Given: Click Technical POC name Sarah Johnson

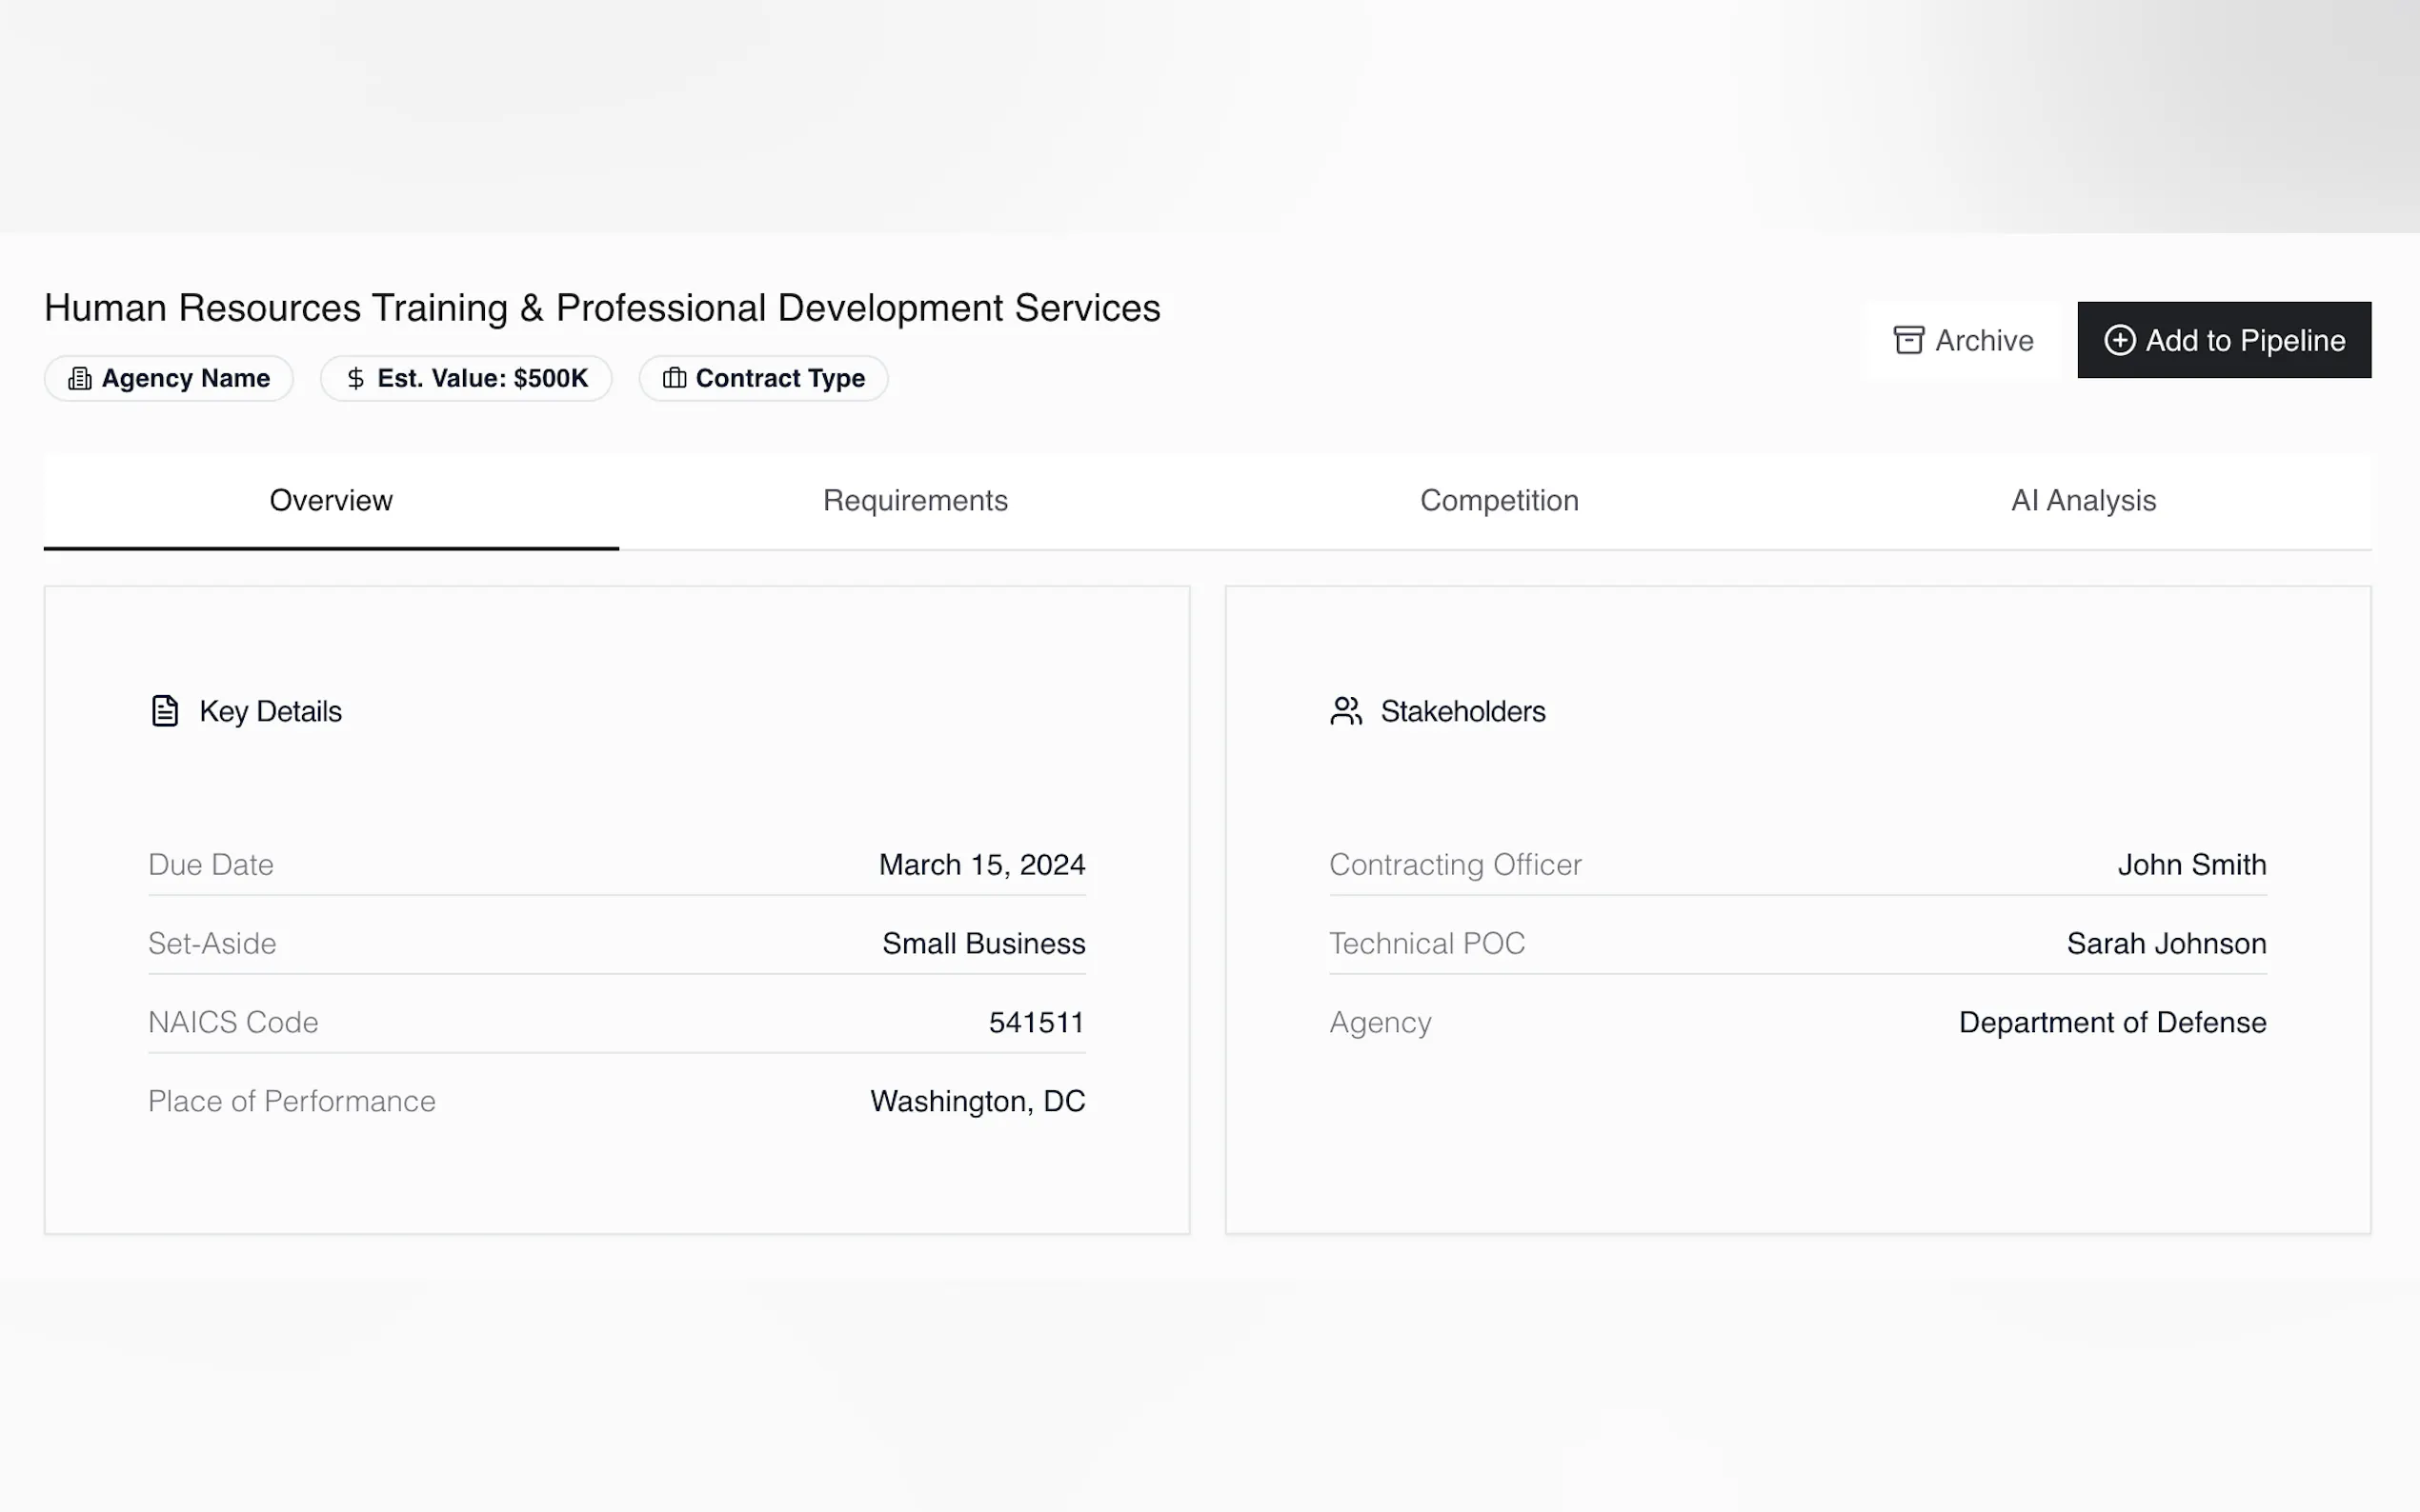Looking at the screenshot, I should 2166,943.
